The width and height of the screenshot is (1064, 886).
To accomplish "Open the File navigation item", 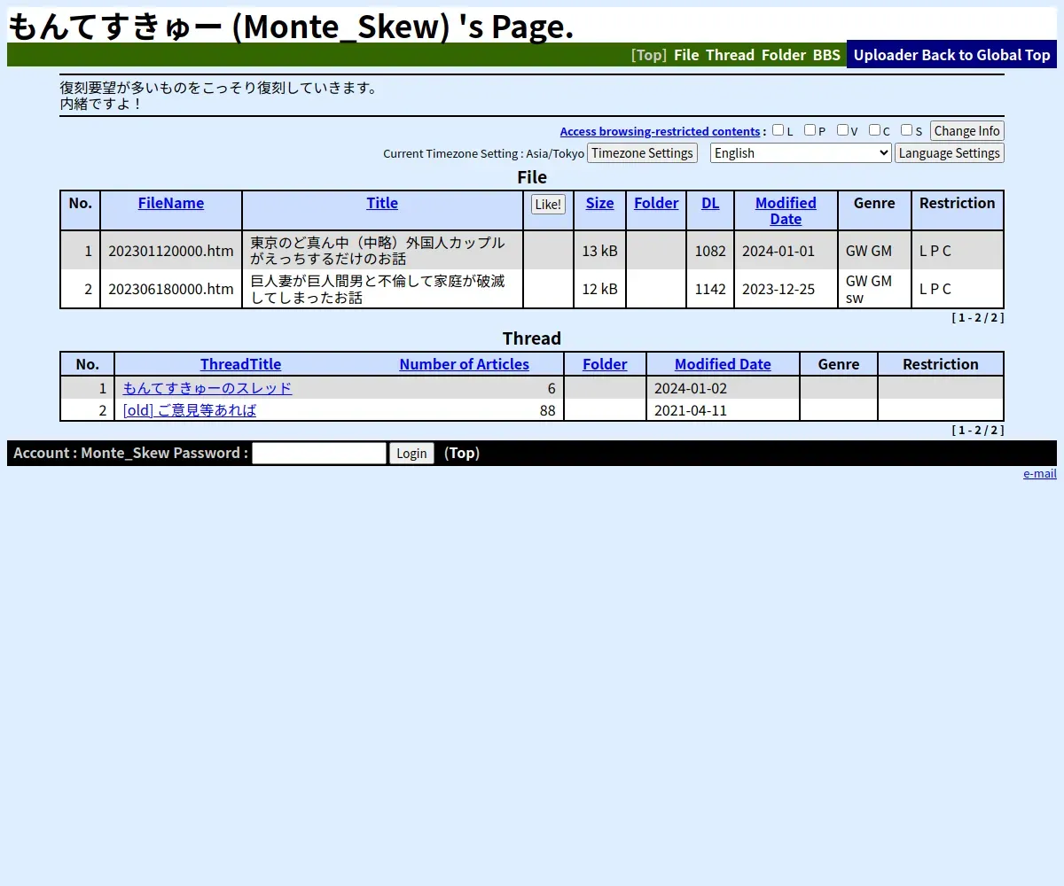I will tap(686, 55).
